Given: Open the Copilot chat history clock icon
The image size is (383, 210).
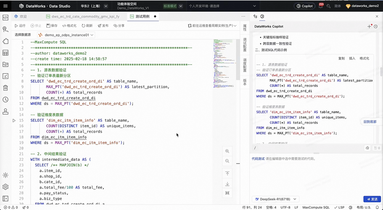Looking at the screenshot, I should coord(376,26).
